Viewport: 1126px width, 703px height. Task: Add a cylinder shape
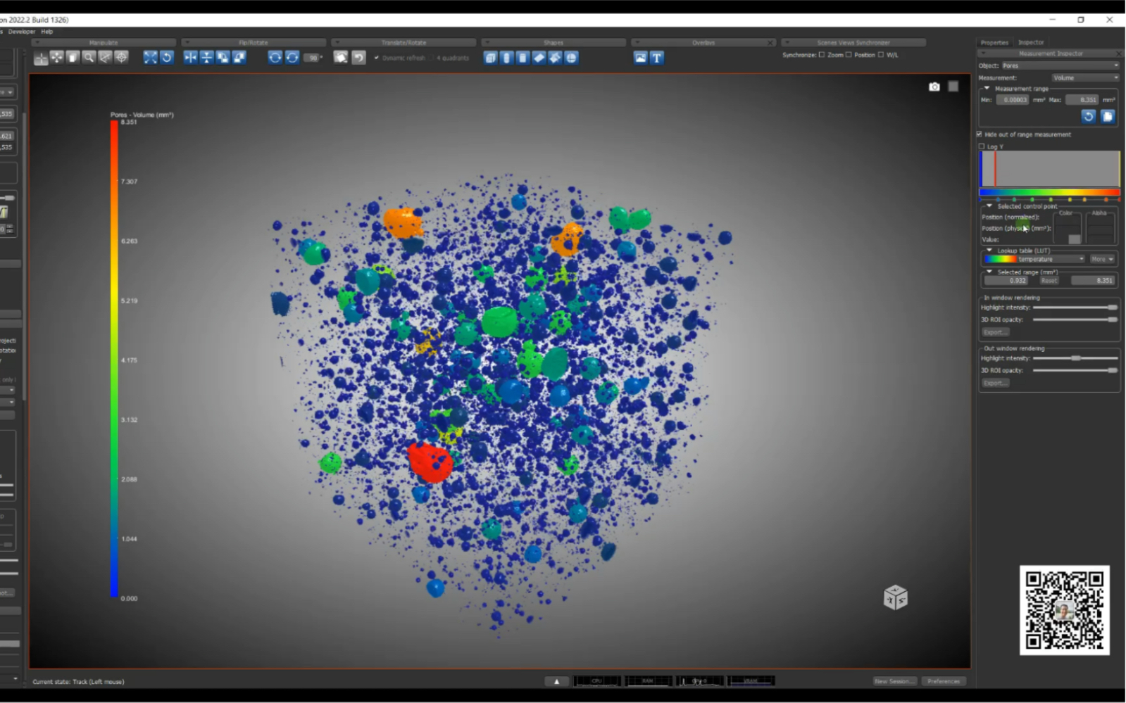click(x=523, y=58)
